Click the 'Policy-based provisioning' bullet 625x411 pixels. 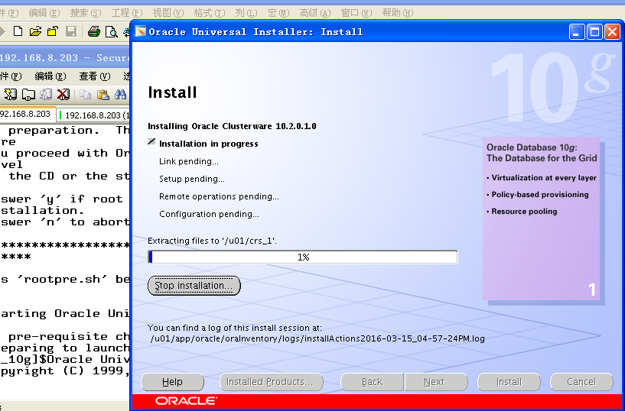click(539, 195)
